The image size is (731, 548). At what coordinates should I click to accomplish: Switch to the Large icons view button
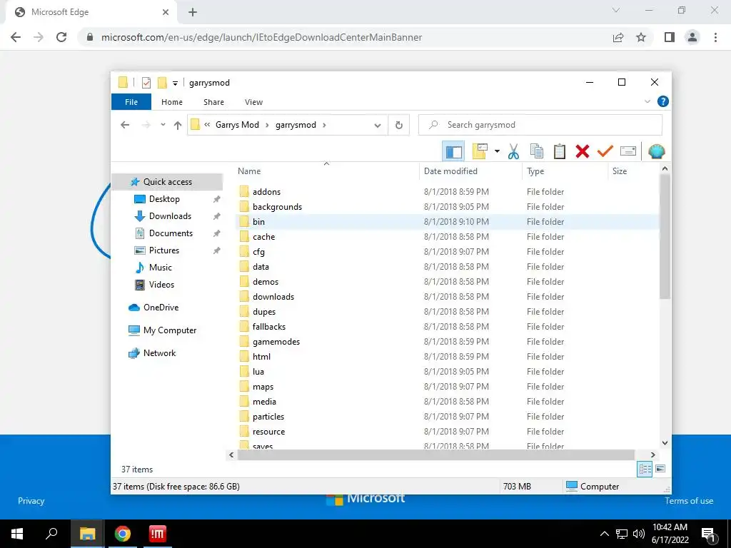pos(660,470)
